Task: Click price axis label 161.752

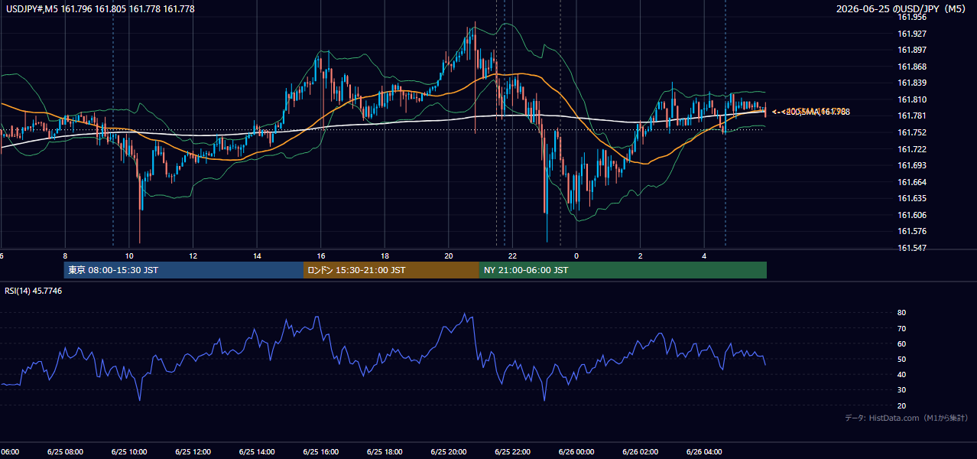Action: click(x=912, y=132)
